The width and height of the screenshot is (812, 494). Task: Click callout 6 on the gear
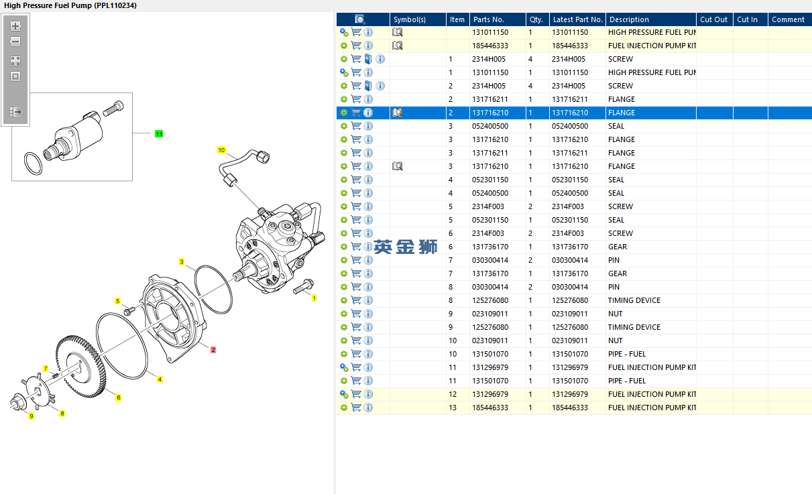(x=119, y=397)
